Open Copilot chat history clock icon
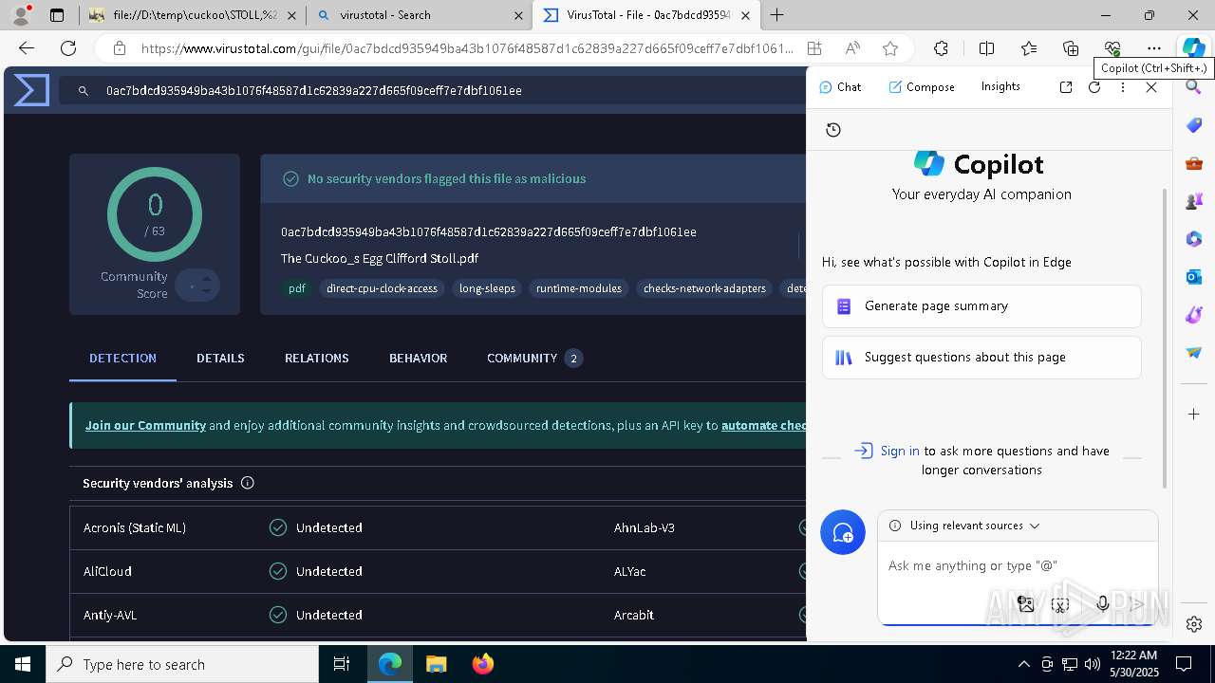The width and height of the screenshot is (1215, 683). pyautogui.click(x=833, y=130)
